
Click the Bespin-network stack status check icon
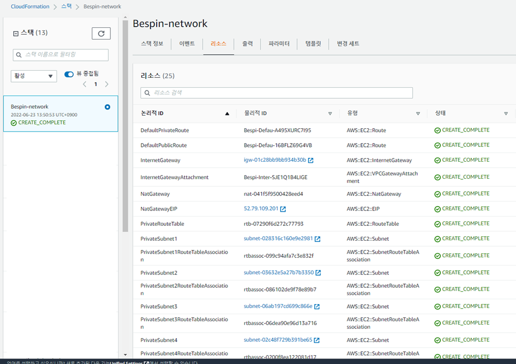[14, 123]
